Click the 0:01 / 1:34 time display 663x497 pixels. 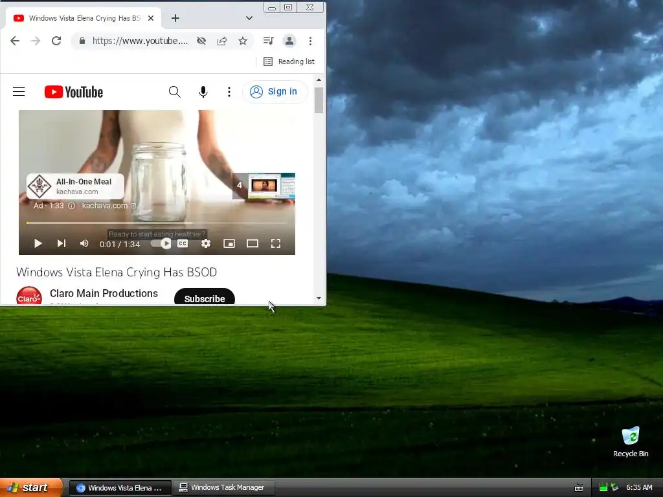pyautogui.click(x=120, y=244)
